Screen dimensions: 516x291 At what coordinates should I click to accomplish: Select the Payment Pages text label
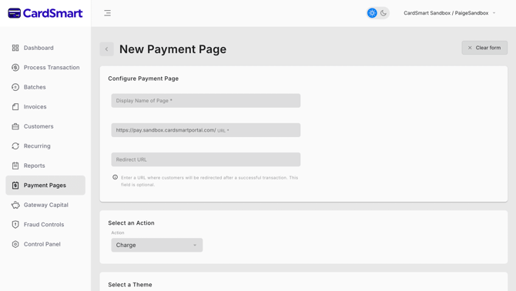point(45,186)
